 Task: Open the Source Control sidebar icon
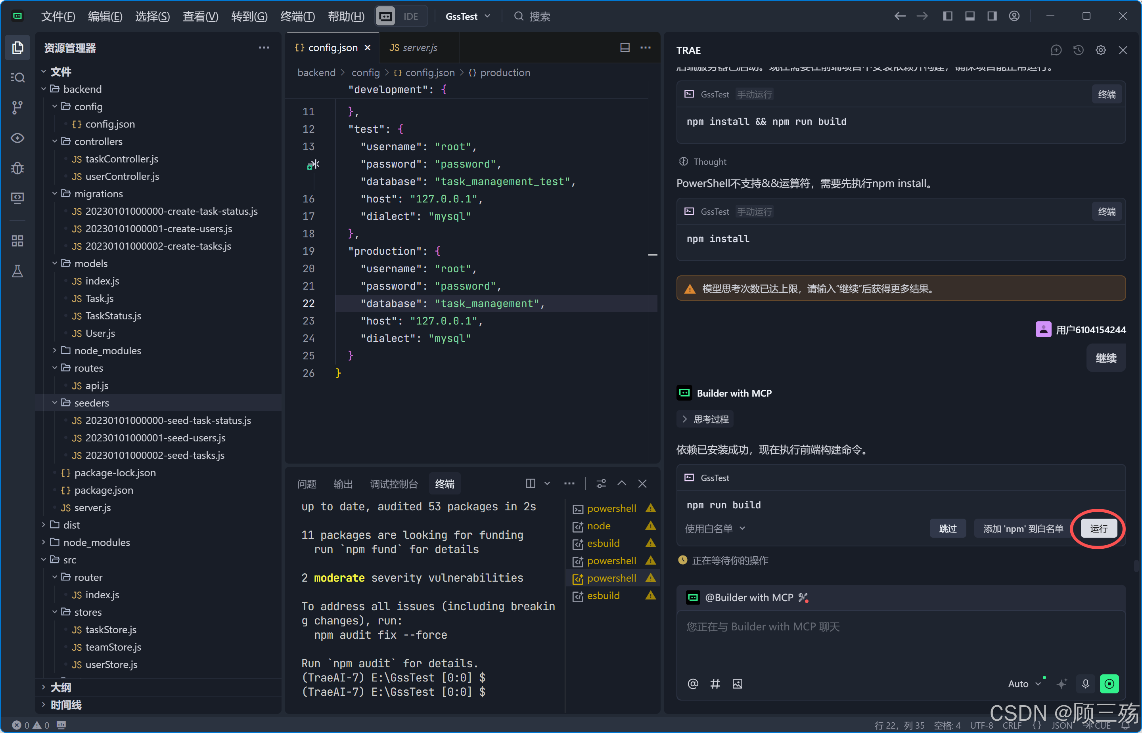[x=17, y=107]
